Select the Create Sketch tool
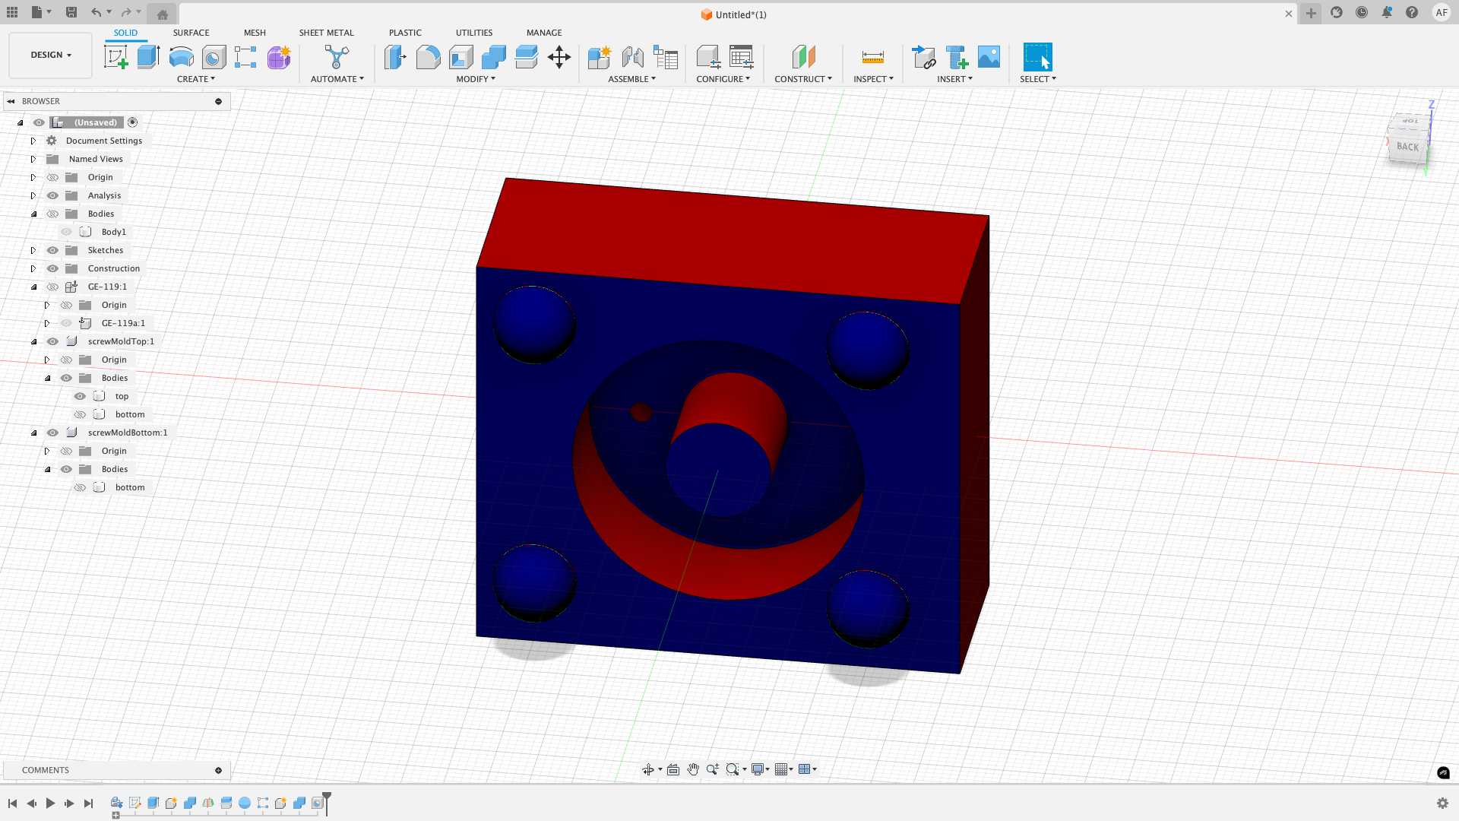Viewport: 1459px width, 821px height. coord(116,57)
